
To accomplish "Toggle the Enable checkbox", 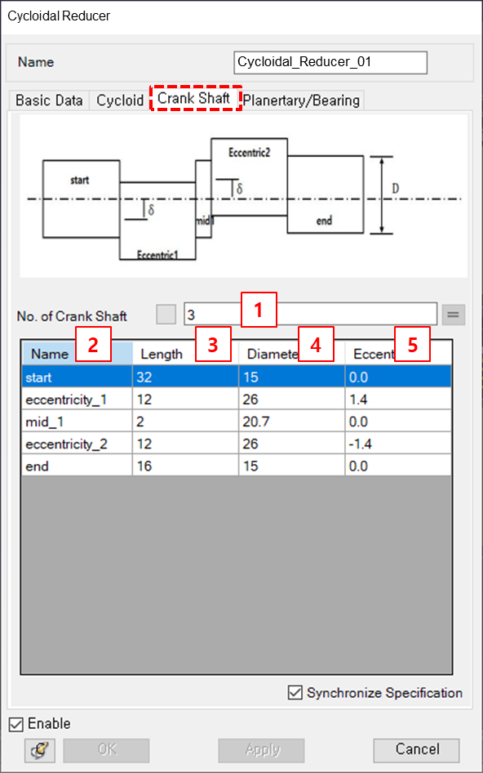I will 16,724.
